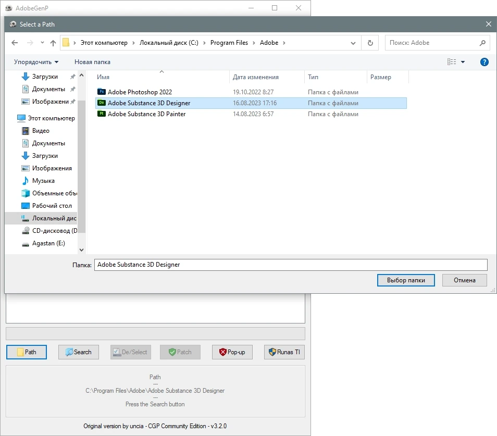Go forward with the right arrow button
The width and height of the screenshot is (497, 436).
(x=30, y=43)
